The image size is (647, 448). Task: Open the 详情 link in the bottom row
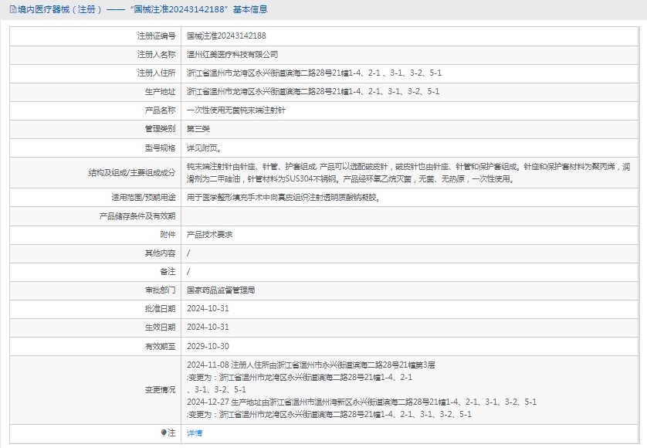pos(195,433)
